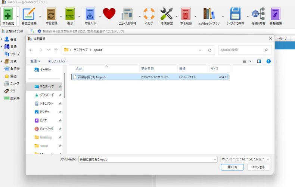Select 発行者 in the tag browser
Image resolution: width=295 pixels, height=187 pixels.
point(12,69)
